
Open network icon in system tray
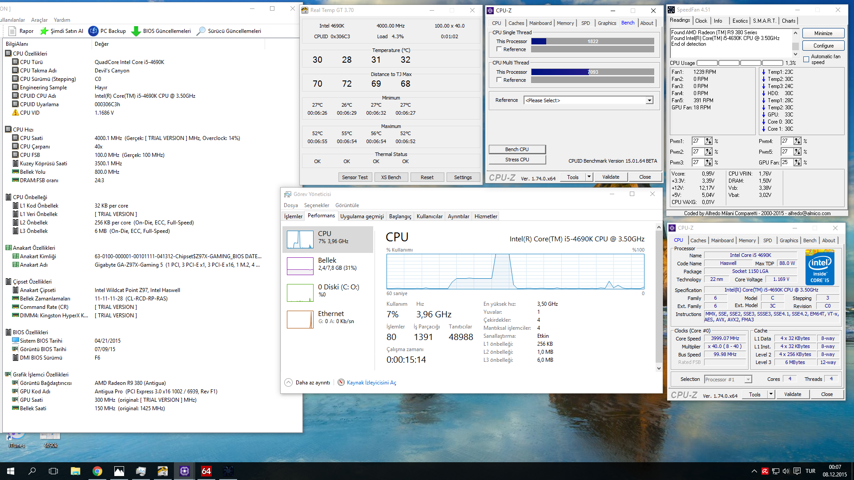tap(775, 471)
